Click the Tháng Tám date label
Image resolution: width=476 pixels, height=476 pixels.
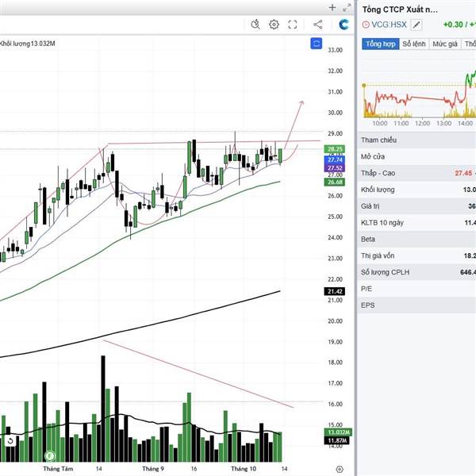(x=58, y=469)
